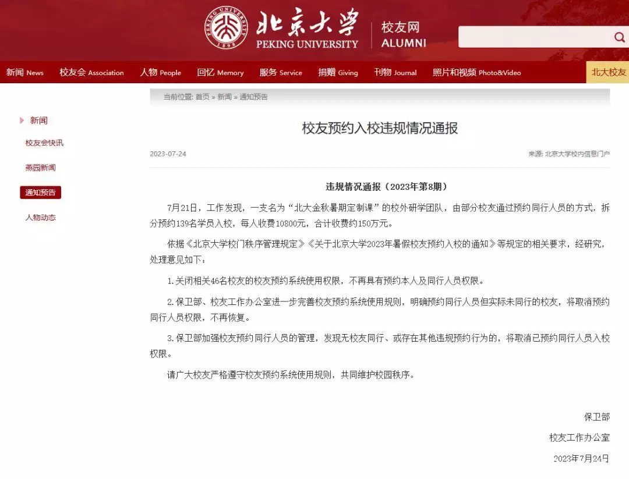
Task: Open the 服务 Service menu
Action: pyautogui.click(x=280, y=73)
